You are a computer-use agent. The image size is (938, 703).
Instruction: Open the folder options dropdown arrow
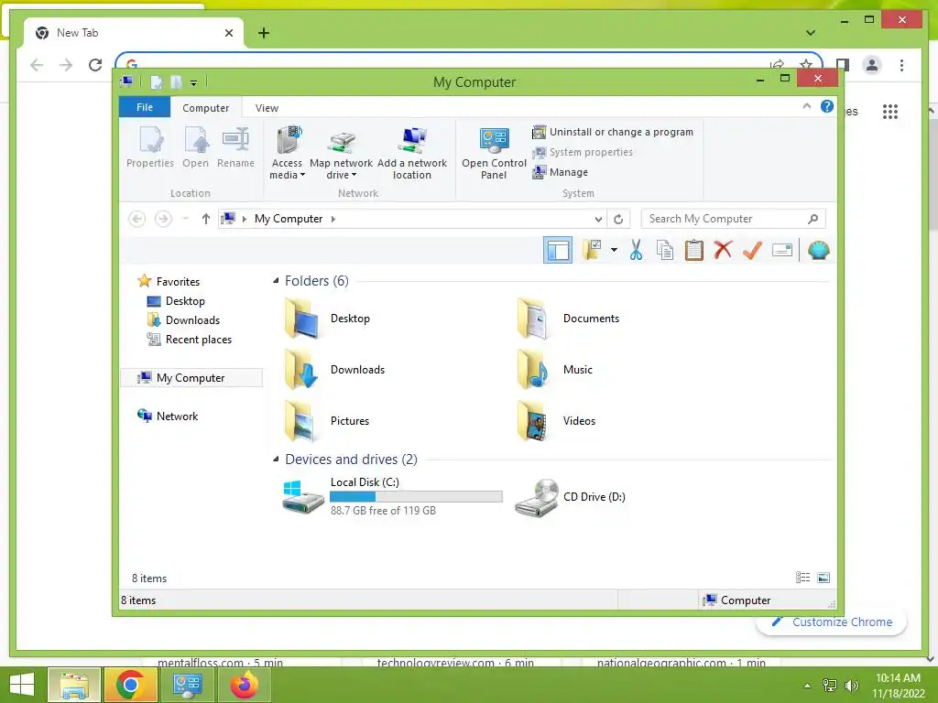614,250
